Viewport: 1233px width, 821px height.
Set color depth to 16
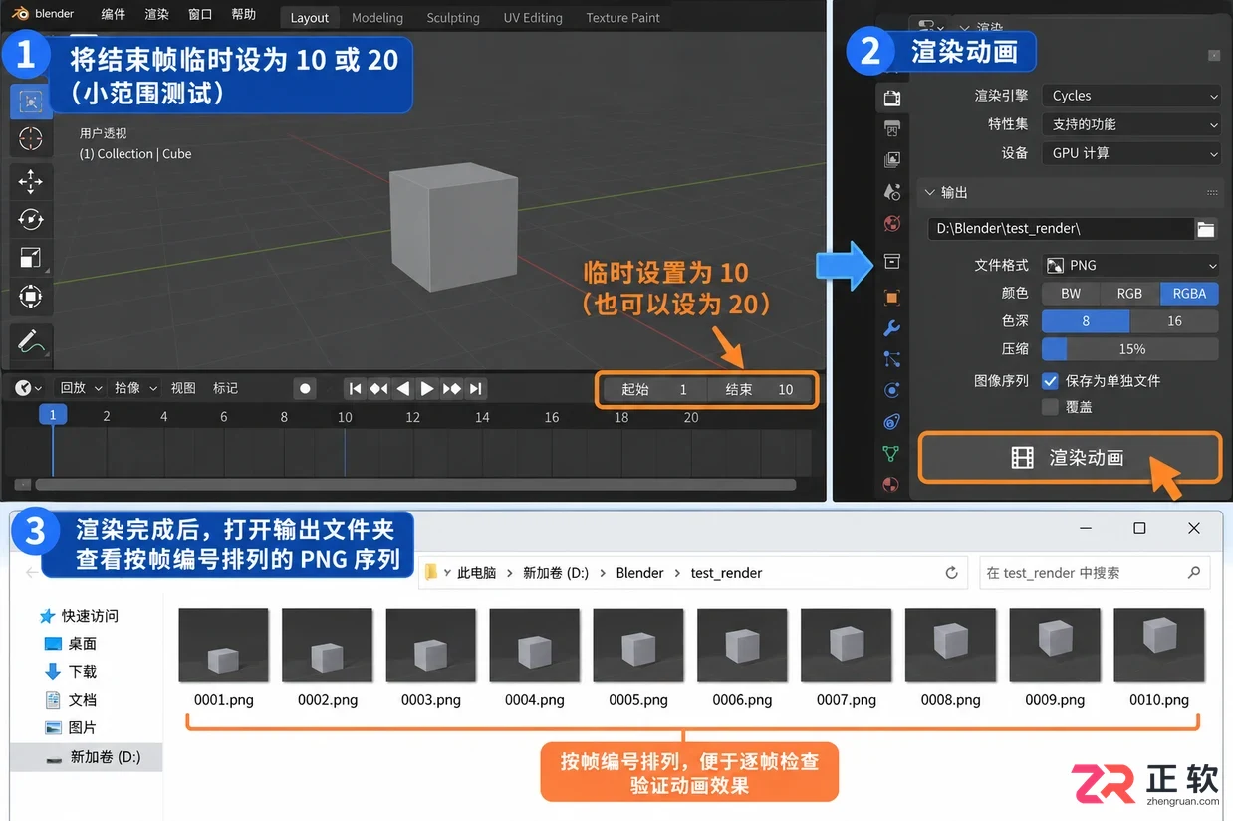pos(1174,321)
